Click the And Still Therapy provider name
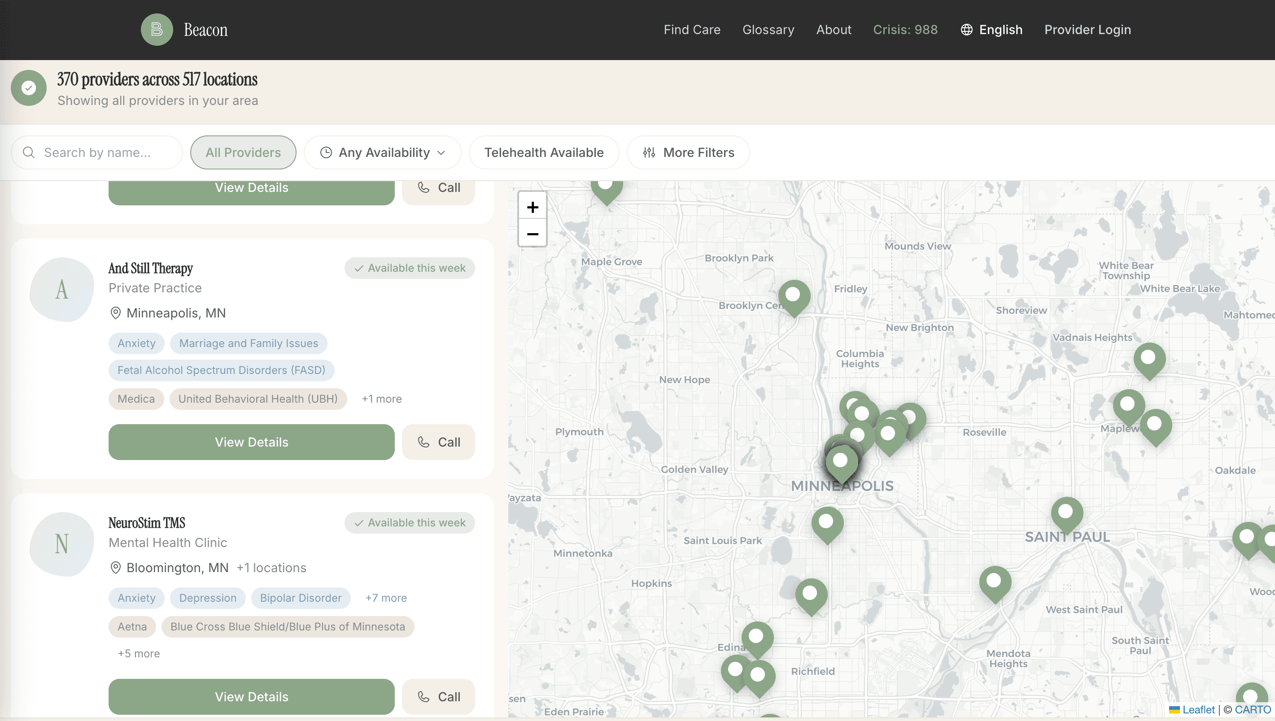The height and width of the screenshot is (721, 1275). (x=151, y=269)
